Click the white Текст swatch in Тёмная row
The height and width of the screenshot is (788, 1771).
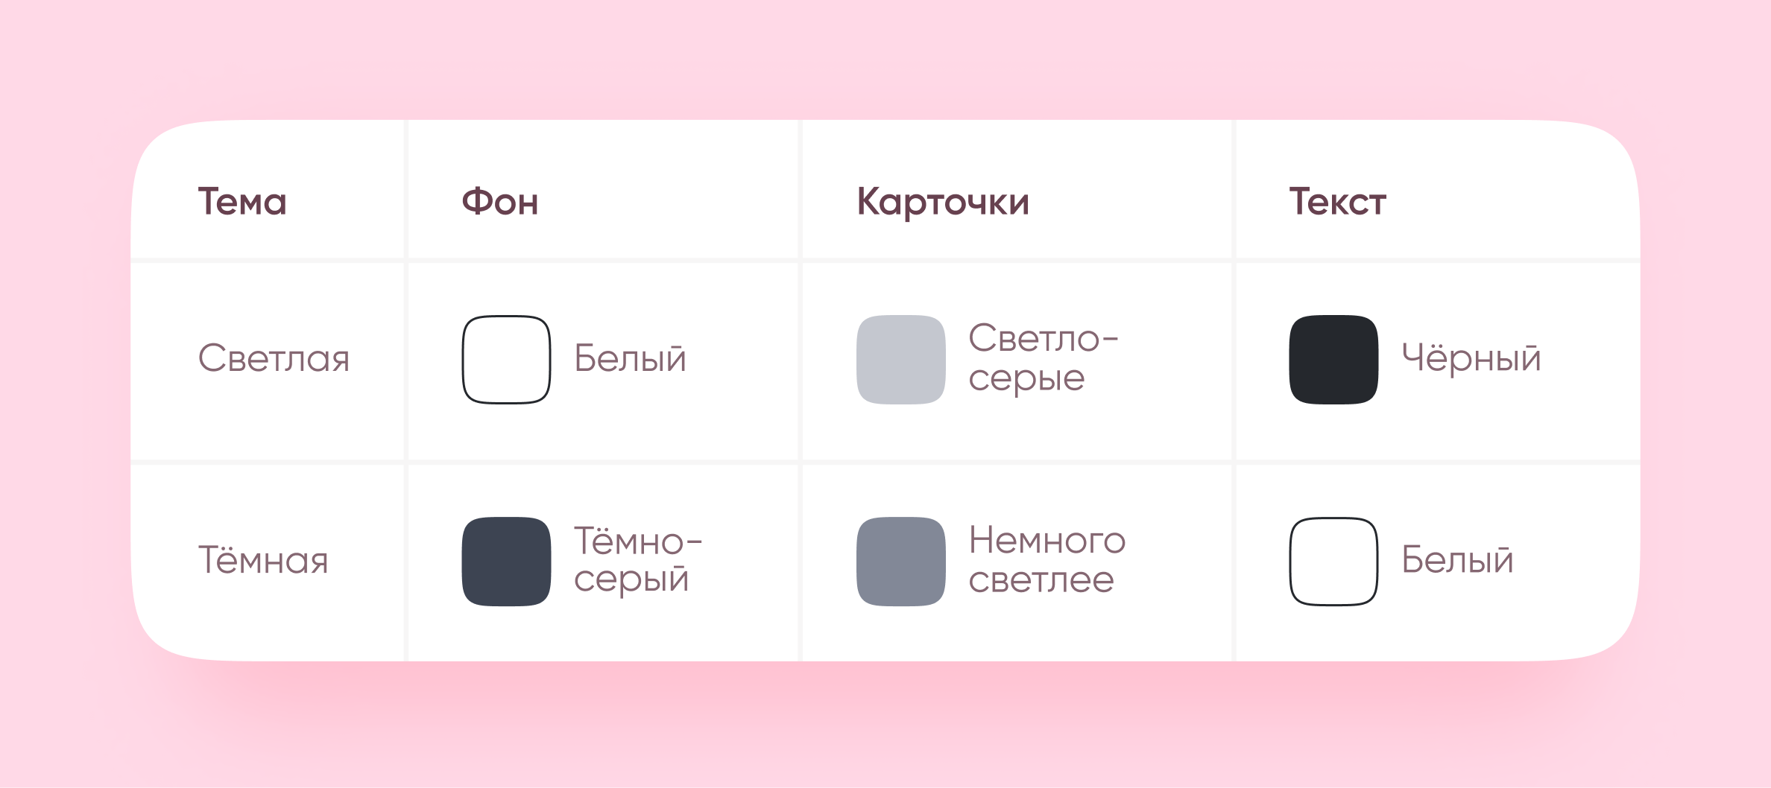click(x=1333, y=561)
